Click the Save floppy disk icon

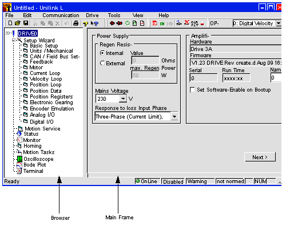[26, 23]
